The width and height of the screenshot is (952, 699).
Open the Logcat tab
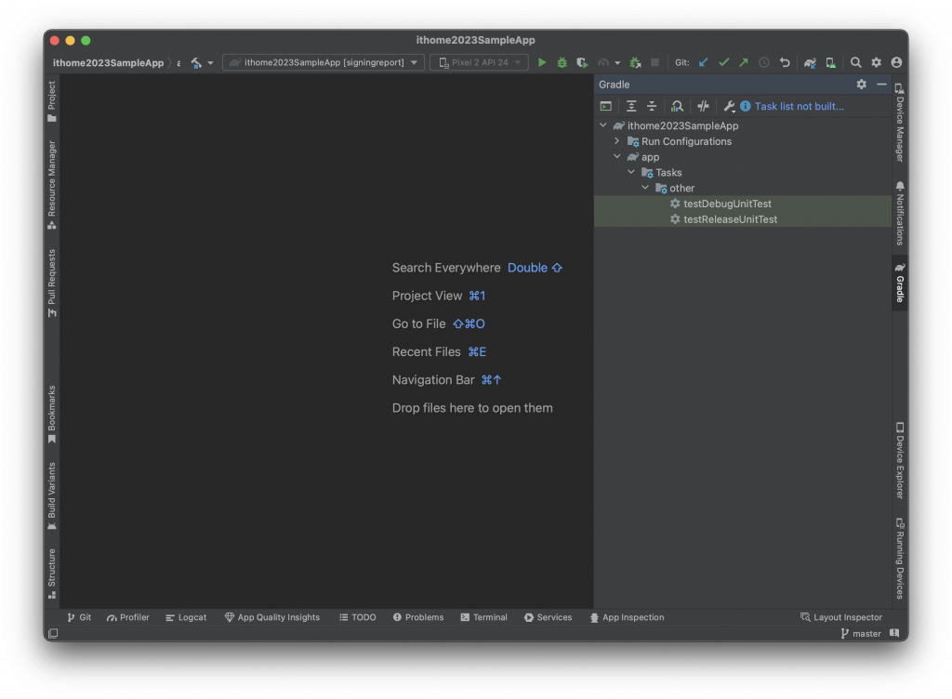(186, 617)
